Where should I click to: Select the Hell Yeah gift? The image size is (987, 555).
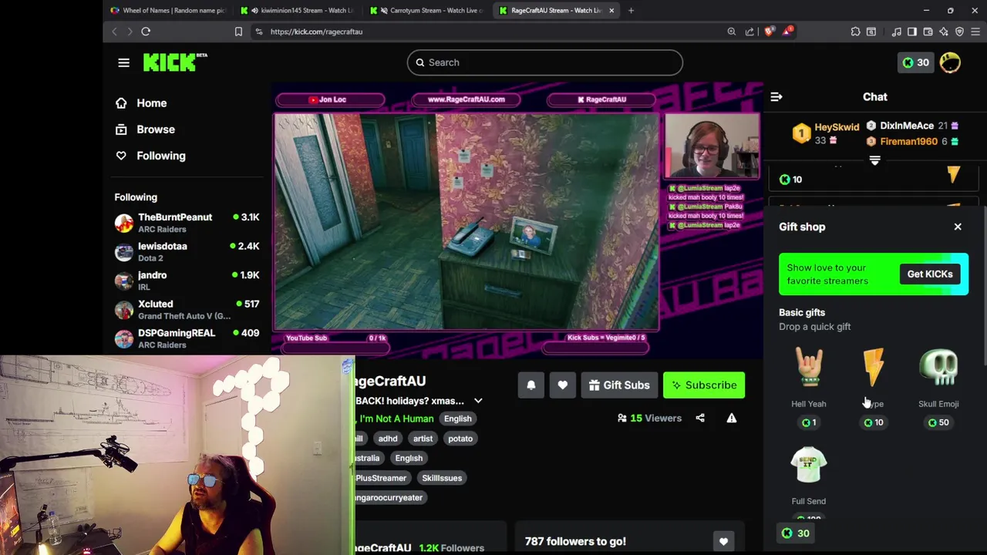808,386
